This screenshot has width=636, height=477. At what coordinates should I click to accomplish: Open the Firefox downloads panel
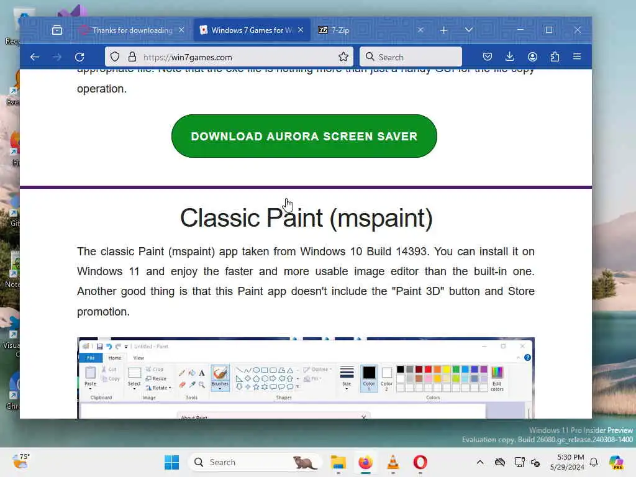click(510, 57)
